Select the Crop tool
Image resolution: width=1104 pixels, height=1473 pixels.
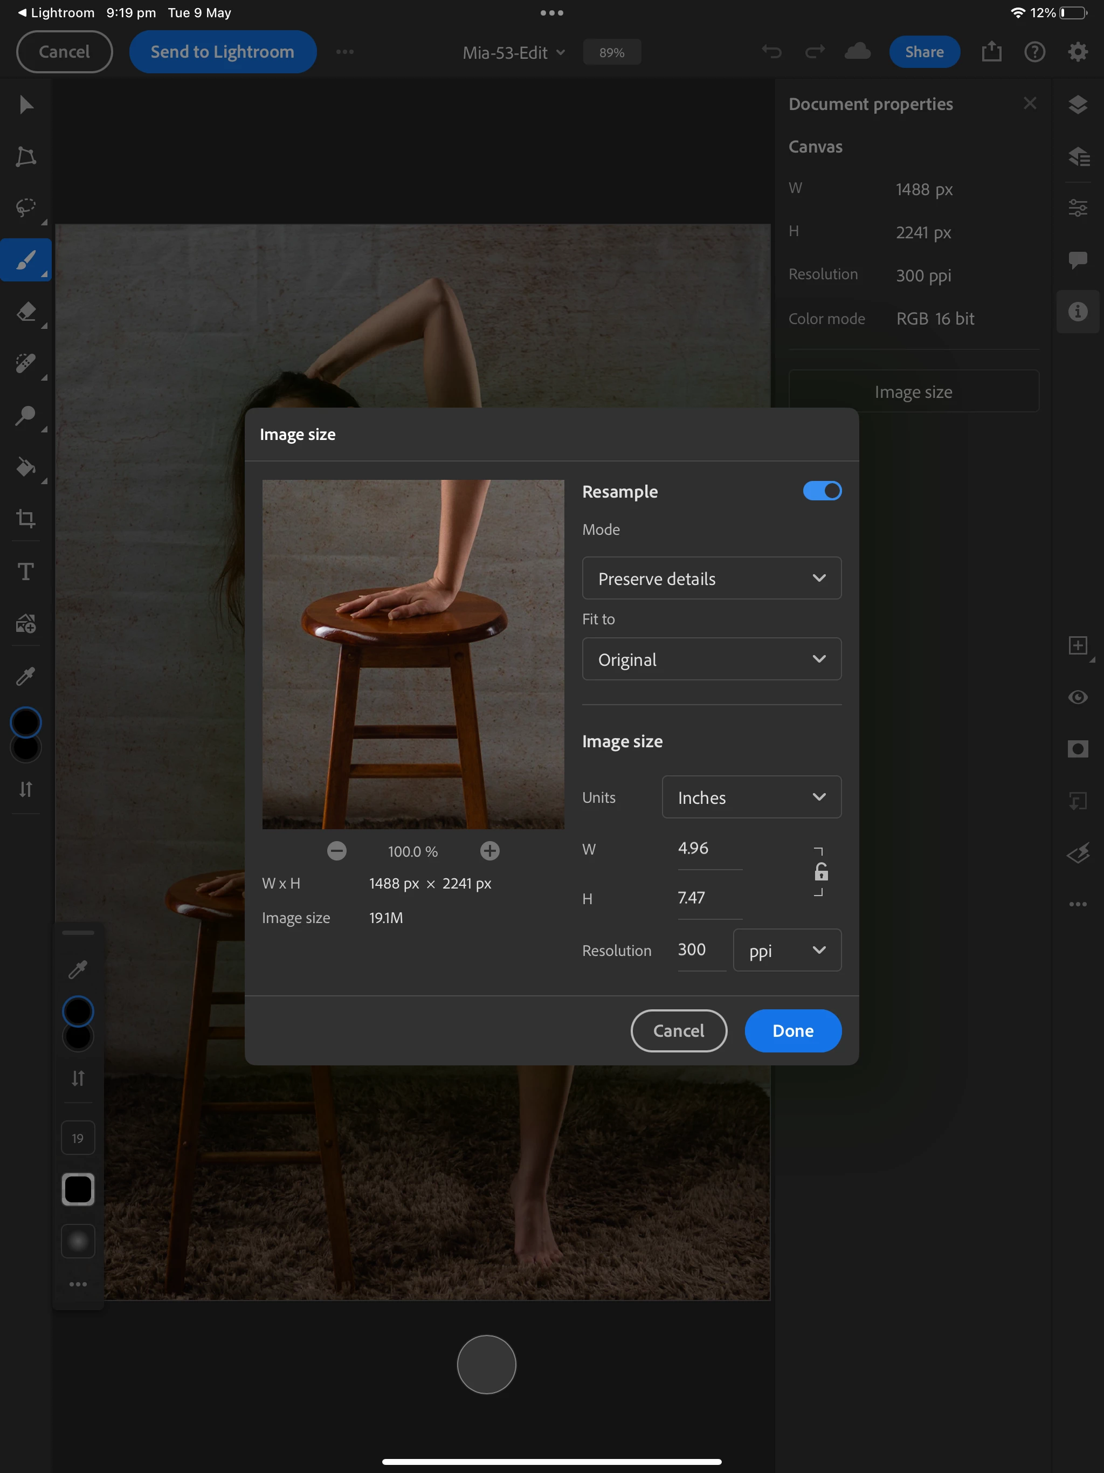click(x=26, y=518)
